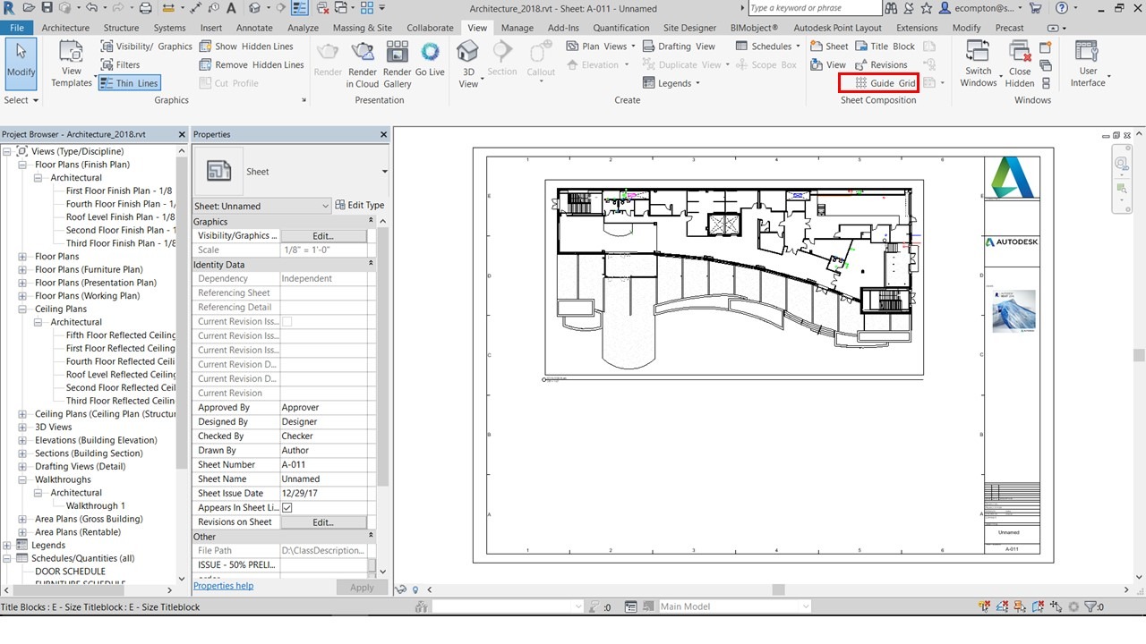Open Switch Windows tool
The image size is (1146, 644).
point(979,63)
